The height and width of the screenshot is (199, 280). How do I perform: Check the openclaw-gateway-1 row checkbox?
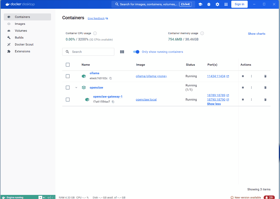click(x=68, y=99)
